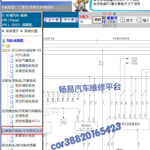
Task: Open 空调系统 tree item
Action: [22, 116]
